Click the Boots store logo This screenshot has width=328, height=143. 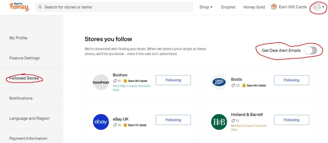click(x=219, y=82)
